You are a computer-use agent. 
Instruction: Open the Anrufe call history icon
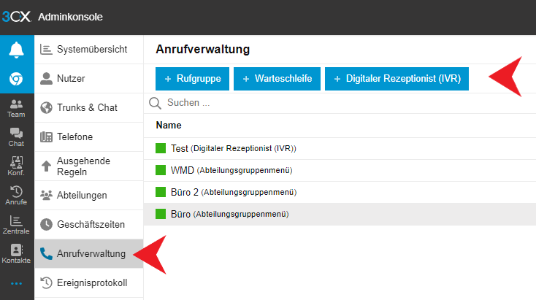pyautogui.click(x=16, y=196)
